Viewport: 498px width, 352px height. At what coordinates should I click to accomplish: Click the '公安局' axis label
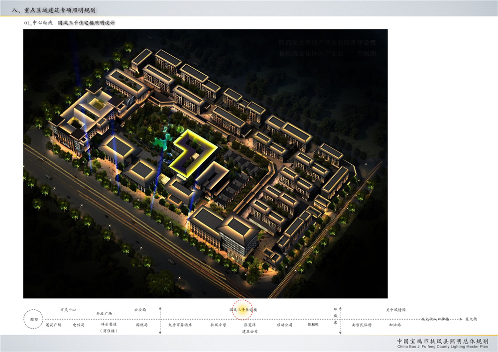tap(140, 310)
